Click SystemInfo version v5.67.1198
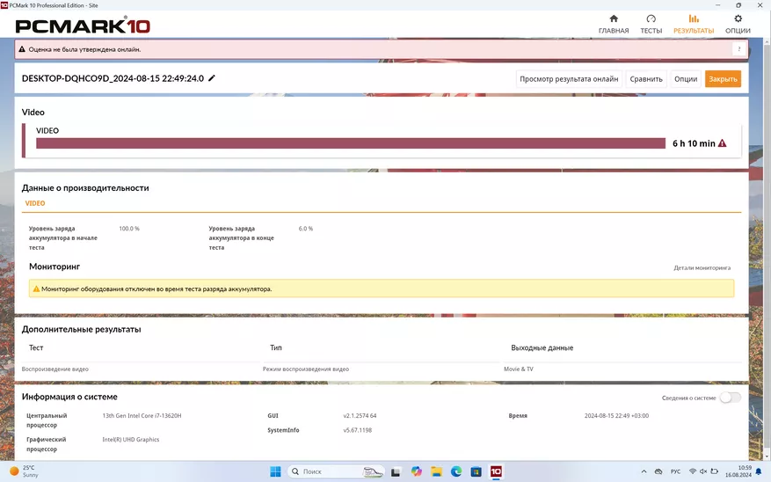This screenshot has height=482, width=771. coord(358,430)
